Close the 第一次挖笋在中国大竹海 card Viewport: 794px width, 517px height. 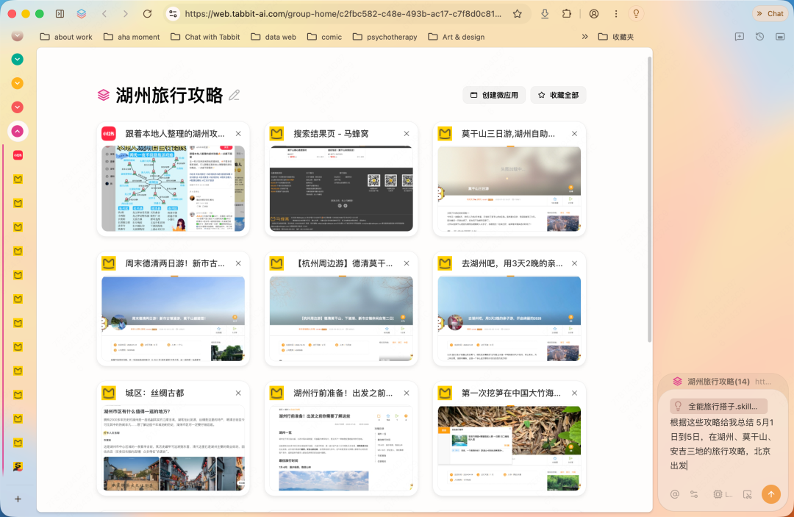(575, 393)
